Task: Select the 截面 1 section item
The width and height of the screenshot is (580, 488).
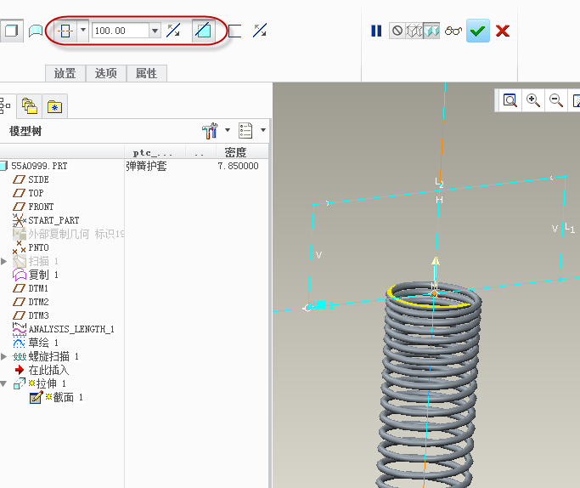Action: (64, 397)
